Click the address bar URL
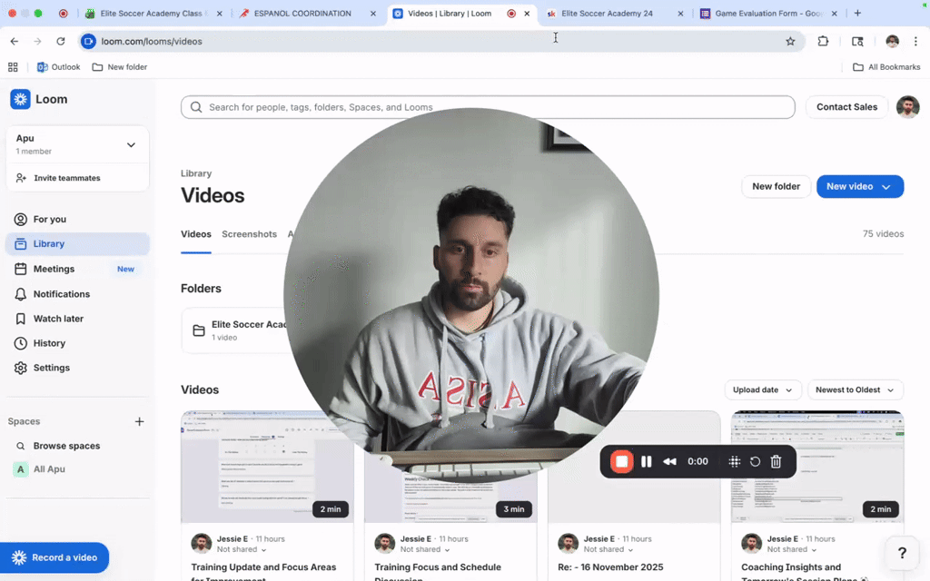Viewport: 930px width, 581px height. click(152, 41)
